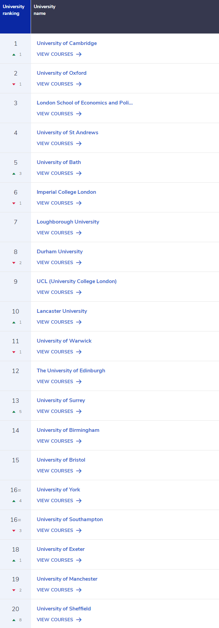Open London School of Economics link

(x=85, y=103)
